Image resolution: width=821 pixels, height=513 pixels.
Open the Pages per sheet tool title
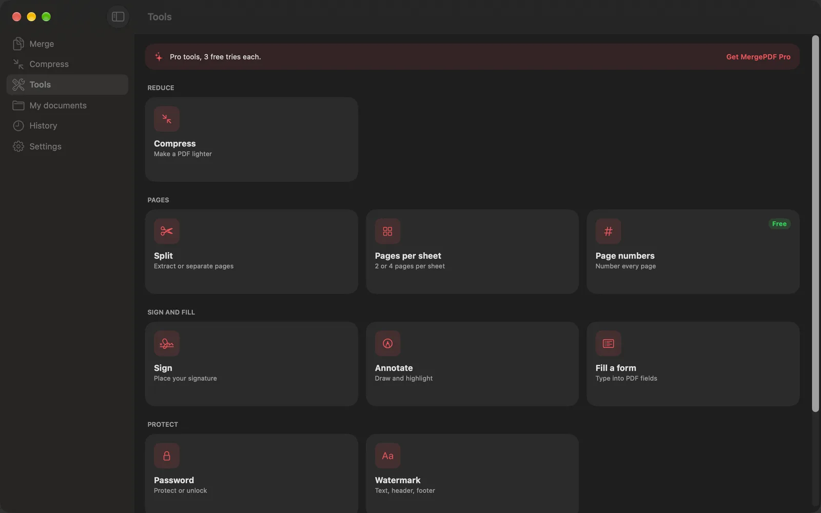(408, 256)
